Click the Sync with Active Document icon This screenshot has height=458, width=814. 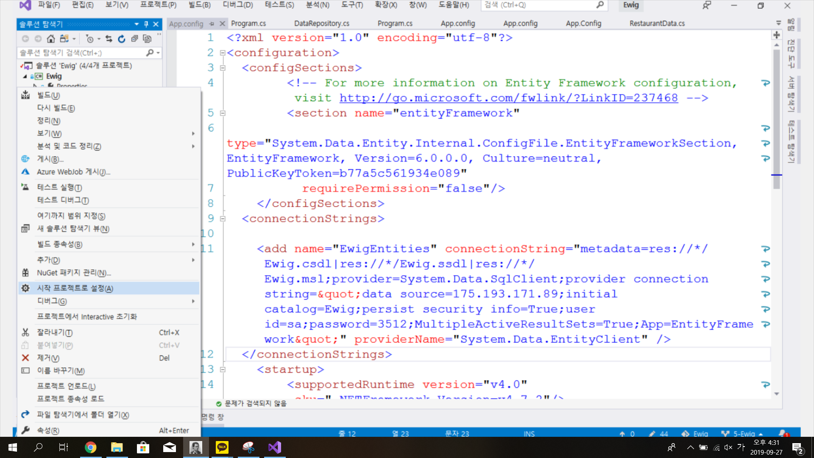pos(109,39)
